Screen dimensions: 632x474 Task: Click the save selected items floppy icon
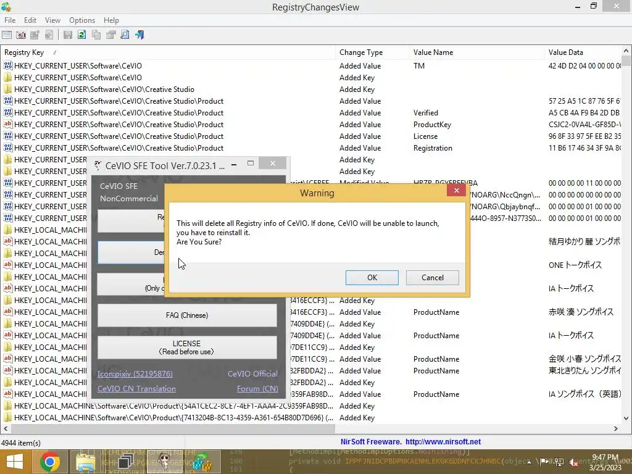click(68, 35)
